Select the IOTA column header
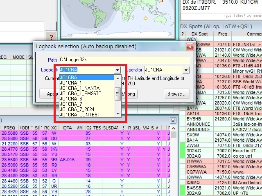 click(x=68, y=127)
